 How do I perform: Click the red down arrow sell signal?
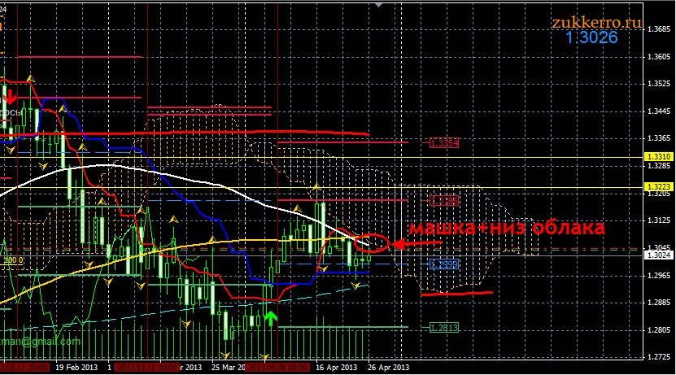click(11, 97)
